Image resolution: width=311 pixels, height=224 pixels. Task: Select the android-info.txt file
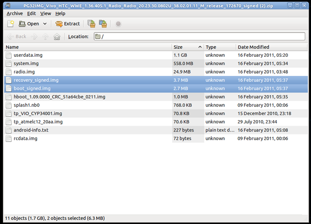(156, 130)
